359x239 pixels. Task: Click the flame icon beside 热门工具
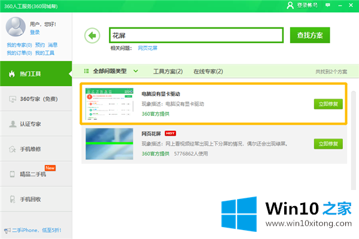tap(12, 74)
